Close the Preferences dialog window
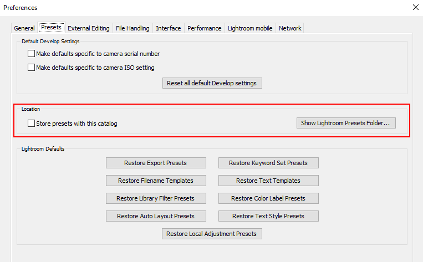The width and height of the screenshot is (423, 262). [x=415, y=8]
